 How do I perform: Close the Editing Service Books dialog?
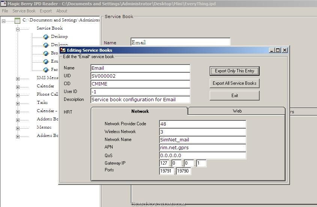tap(285, 50)
